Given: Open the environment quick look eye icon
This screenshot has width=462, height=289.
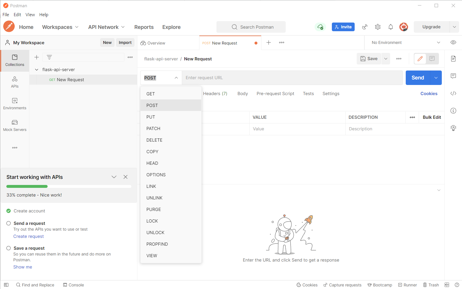Looking at the screenshot, I should tap(453, 42).
